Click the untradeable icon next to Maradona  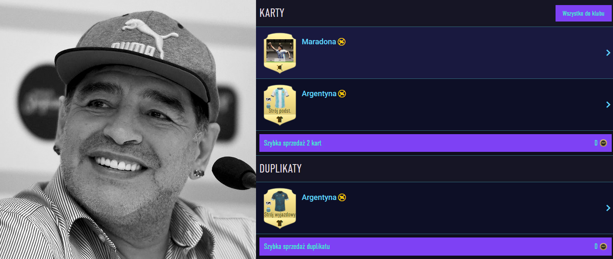pyautogui.click(x=342, y=42)
